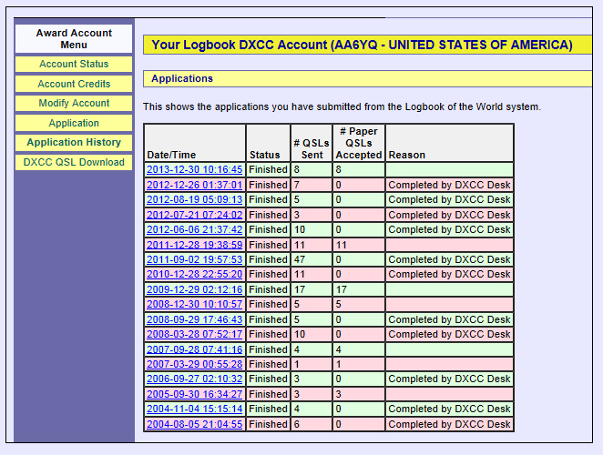View the 2007-09-28 07:41:16 application
Image resolution: width=603 pixels, height=455 pixels.
click(x=195, y=349)
